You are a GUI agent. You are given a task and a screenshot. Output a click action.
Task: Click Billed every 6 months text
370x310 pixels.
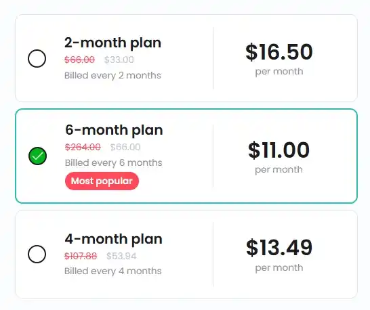pyautogui.click(x=113, y=163)
